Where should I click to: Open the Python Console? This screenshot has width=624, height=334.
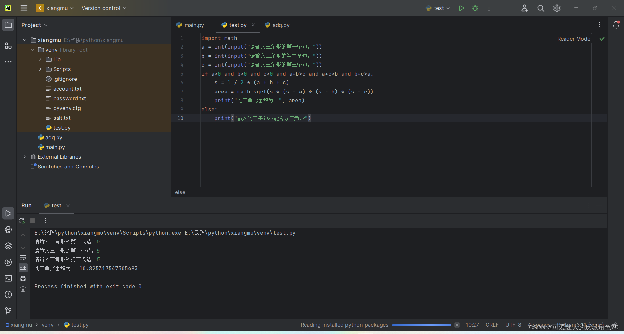pos(8,230)
